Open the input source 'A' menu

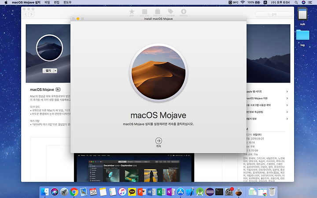(x=265, y=3)
